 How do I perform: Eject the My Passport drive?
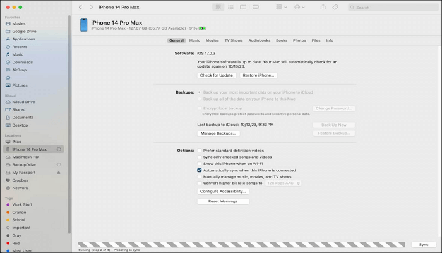point(59,173)
